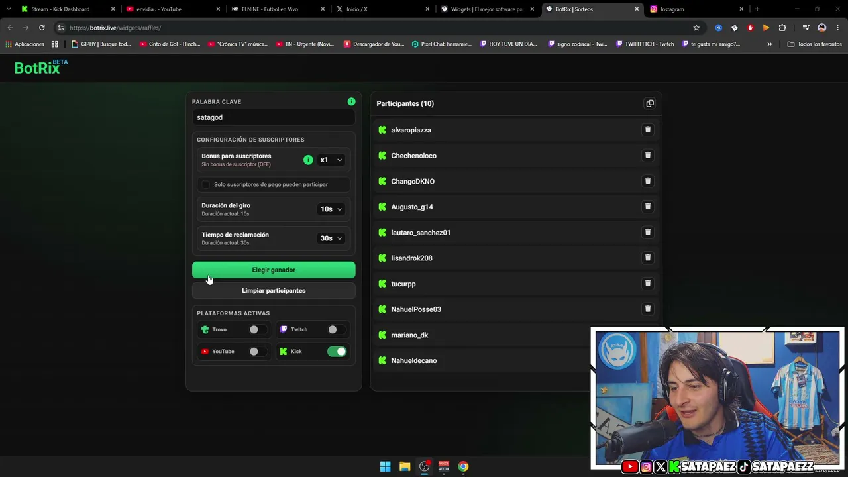848x477 pixels.
Task: Remove Augusto_g14 via trash icon
Action: pyautogui.click(x=648, y=206)
